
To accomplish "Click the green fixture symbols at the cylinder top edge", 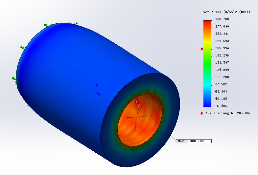I will (60, 25).
